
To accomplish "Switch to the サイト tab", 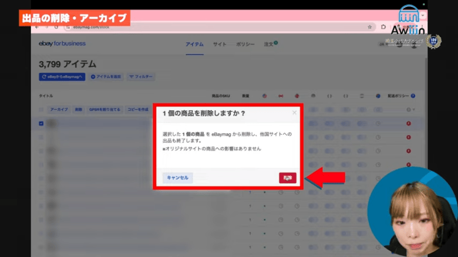I will coord(220,44).
